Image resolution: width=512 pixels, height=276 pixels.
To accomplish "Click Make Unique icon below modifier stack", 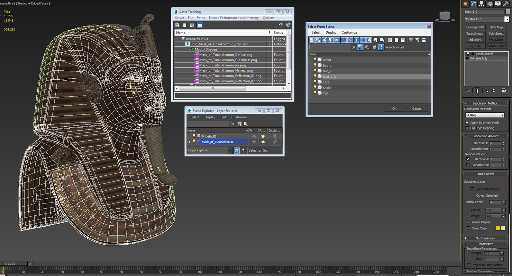I will coord(487,91).
